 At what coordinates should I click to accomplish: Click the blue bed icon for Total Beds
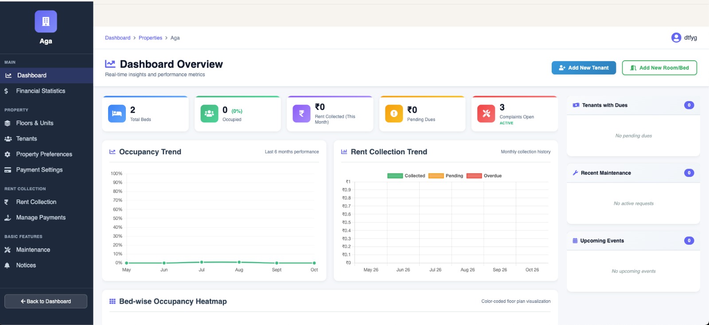(x=117, y=114)
